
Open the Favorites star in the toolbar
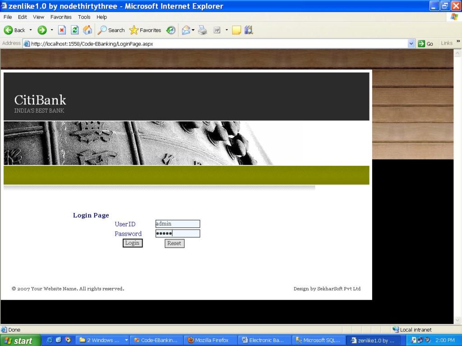coord(145,30)
